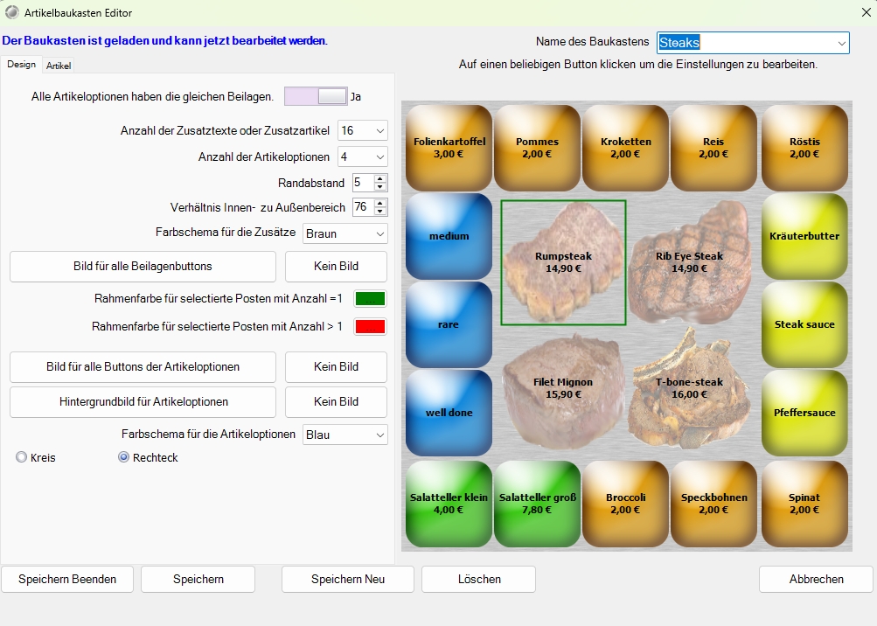Select the Rib Eye Steak image tile

coord(689,262)
